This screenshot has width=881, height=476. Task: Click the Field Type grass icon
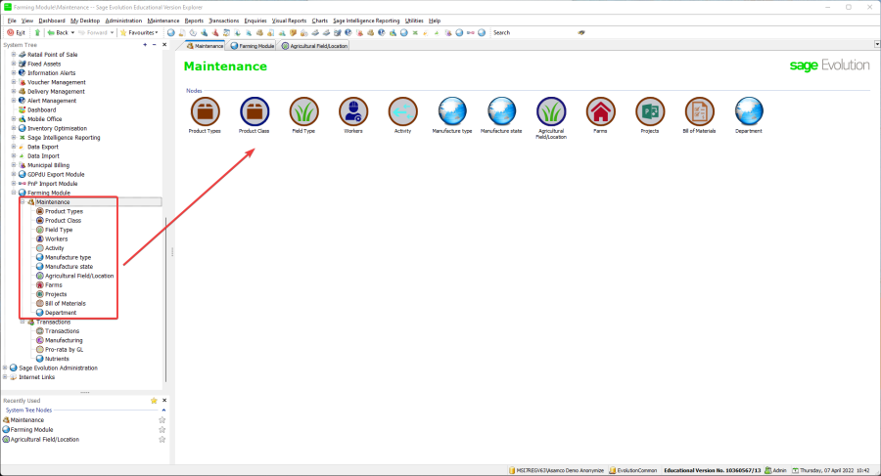[x=303, y=111]
